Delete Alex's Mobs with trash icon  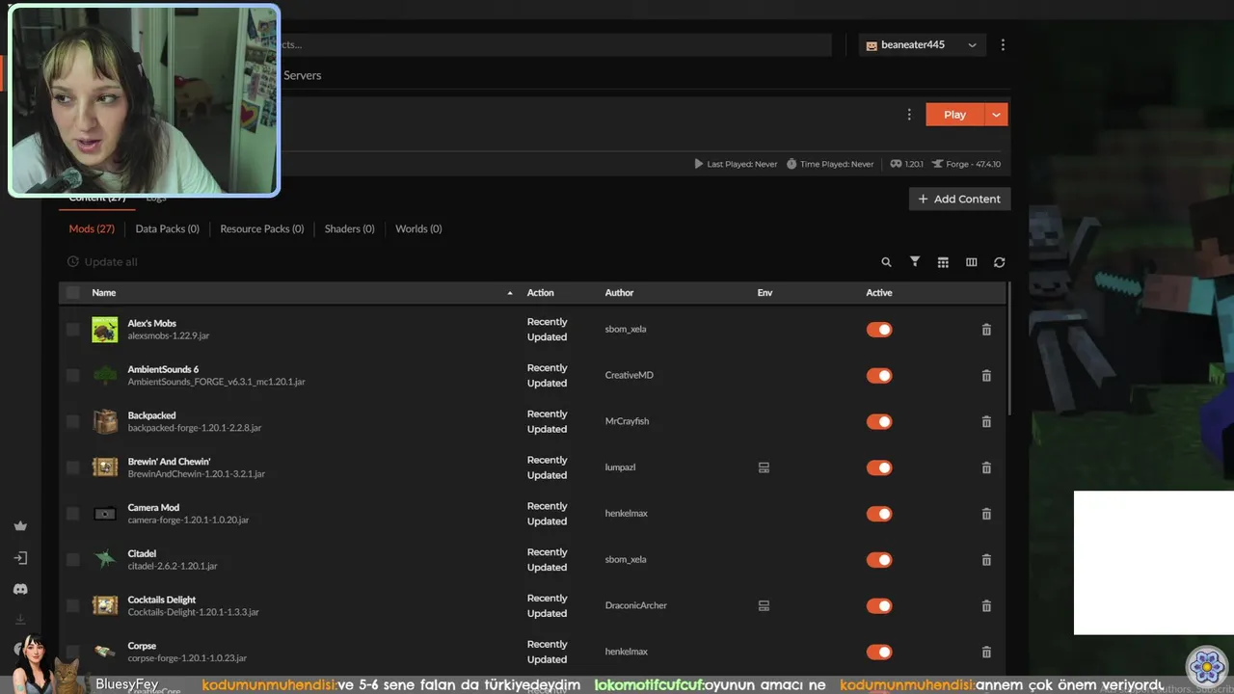coord(986,330)
